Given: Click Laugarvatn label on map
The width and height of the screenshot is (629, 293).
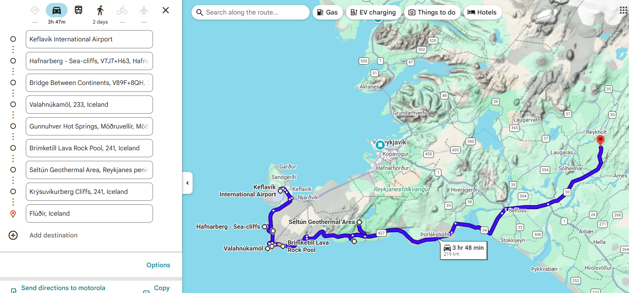Looking at the screenshot, I should (x=527, y=120).
